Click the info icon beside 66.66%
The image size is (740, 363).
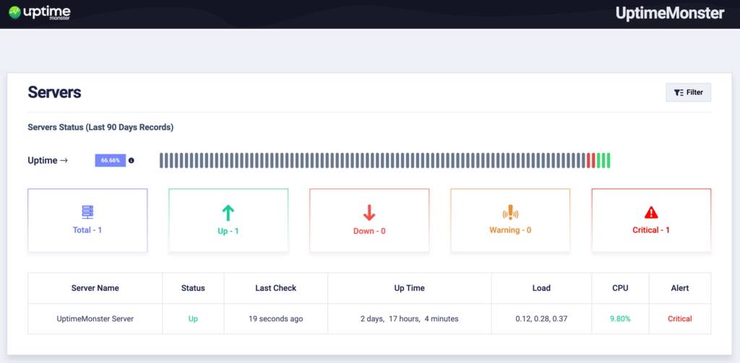tap(132, 160)
